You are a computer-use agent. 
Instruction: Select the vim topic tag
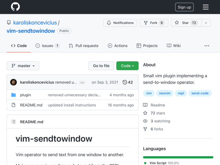point(149,93)
